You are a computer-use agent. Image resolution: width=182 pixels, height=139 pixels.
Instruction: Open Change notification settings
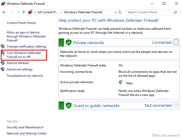(27, 47)
